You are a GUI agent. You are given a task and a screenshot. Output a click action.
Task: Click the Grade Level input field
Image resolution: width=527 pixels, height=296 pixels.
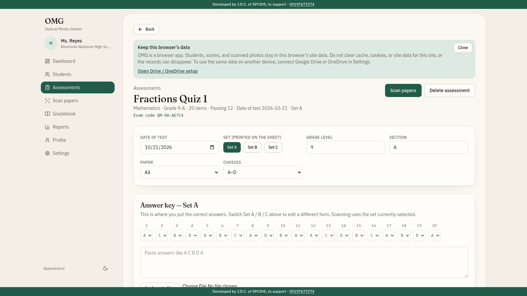(346, 147)
